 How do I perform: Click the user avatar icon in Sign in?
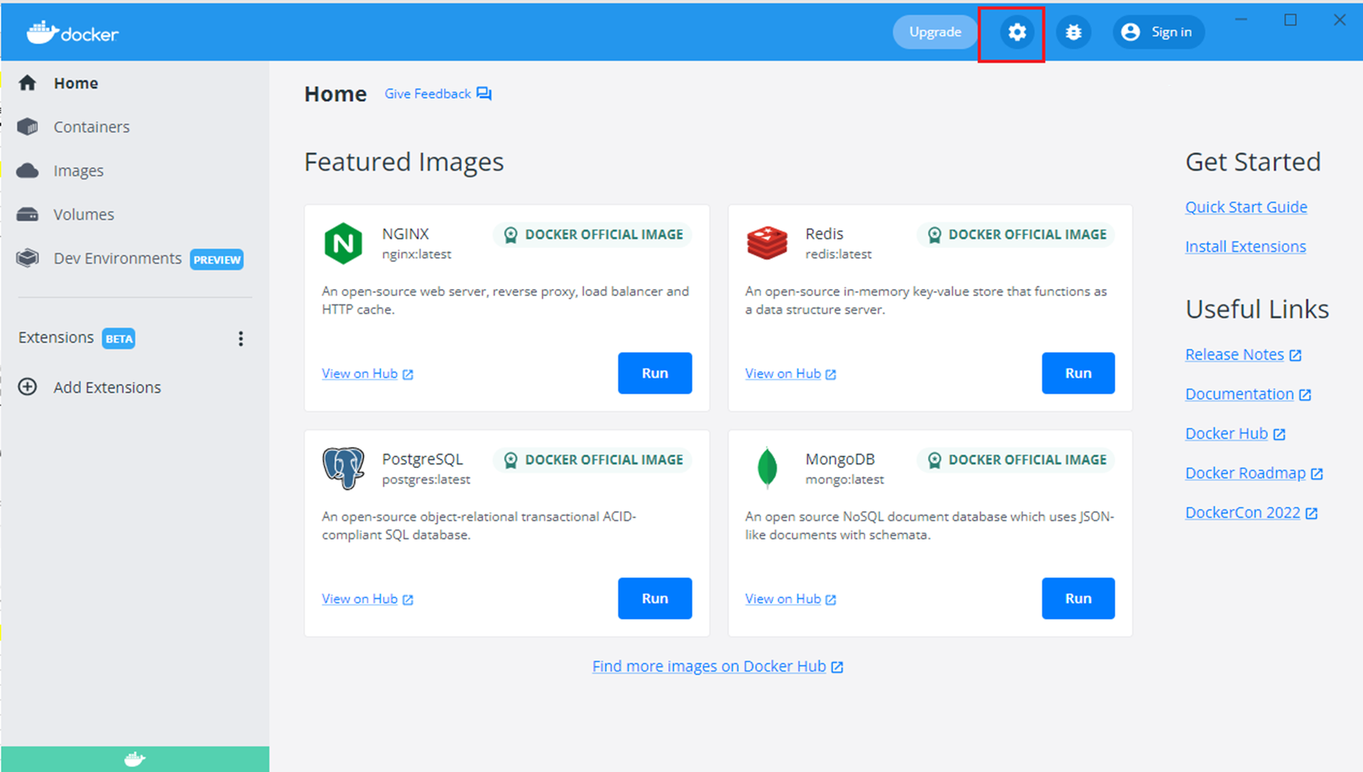(1130, 32)
